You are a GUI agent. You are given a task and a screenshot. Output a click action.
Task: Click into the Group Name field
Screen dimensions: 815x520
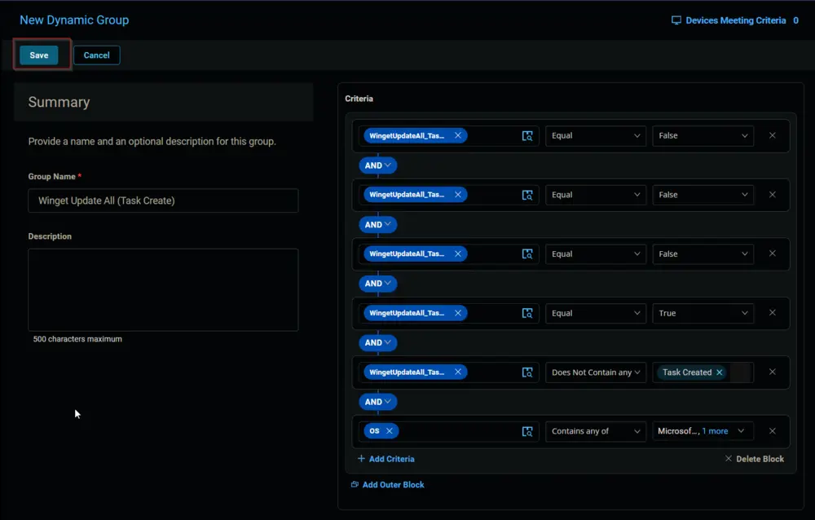coord(163,201)
